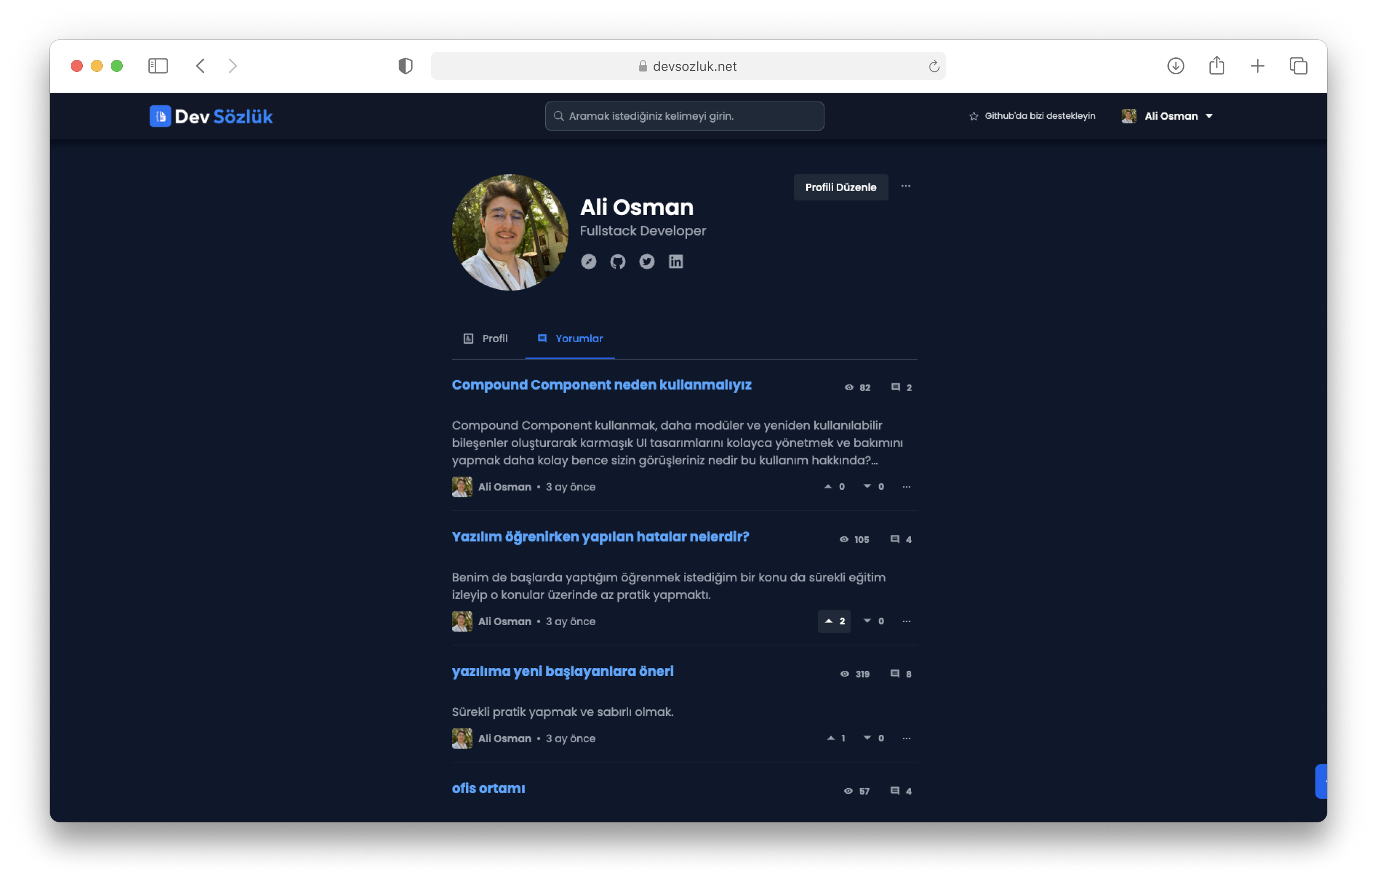The image size is (1377, 882).
Task: Open more options for Yazılım öğrenirken comment
Action: pyautogui.click(x=906, y=622)
